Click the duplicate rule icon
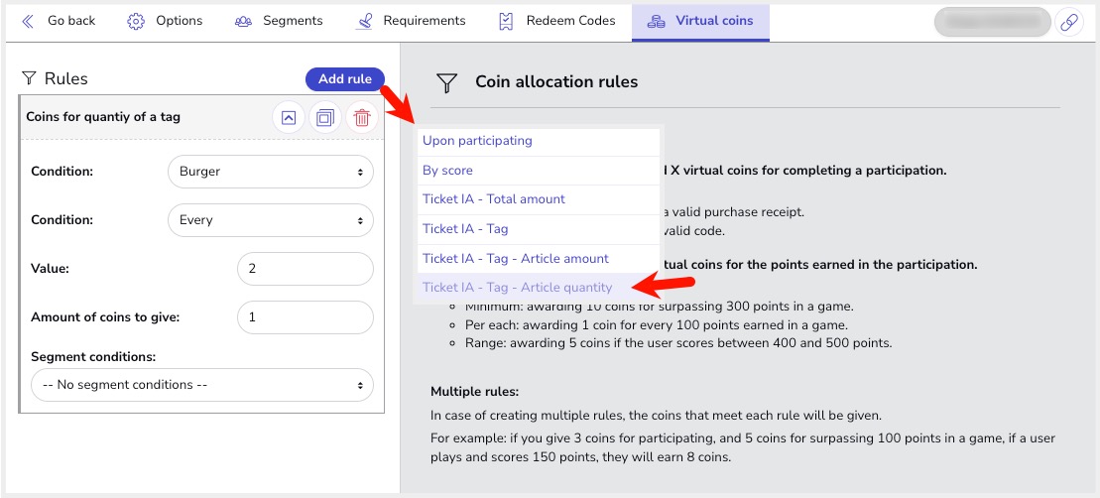This screenshot has height=498, width=1100. coord(324,118)
